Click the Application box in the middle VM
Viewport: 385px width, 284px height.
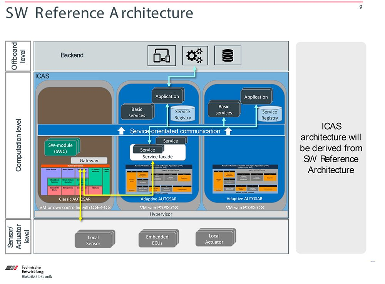[167, 97]
